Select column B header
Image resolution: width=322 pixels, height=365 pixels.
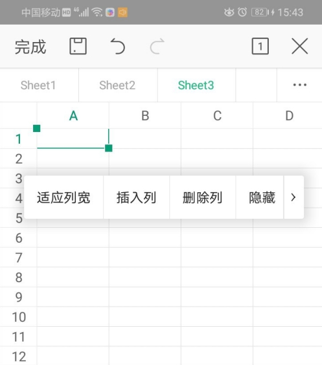click(145, 116)
